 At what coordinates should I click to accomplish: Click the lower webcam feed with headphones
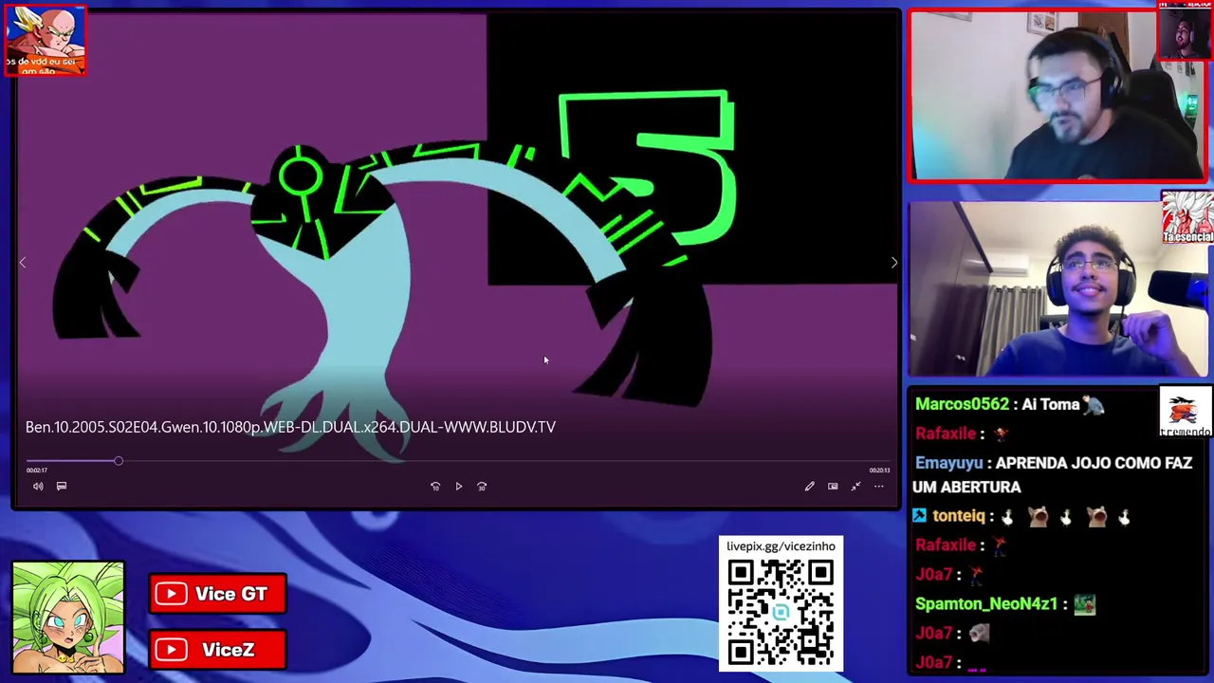[1058, 289]
